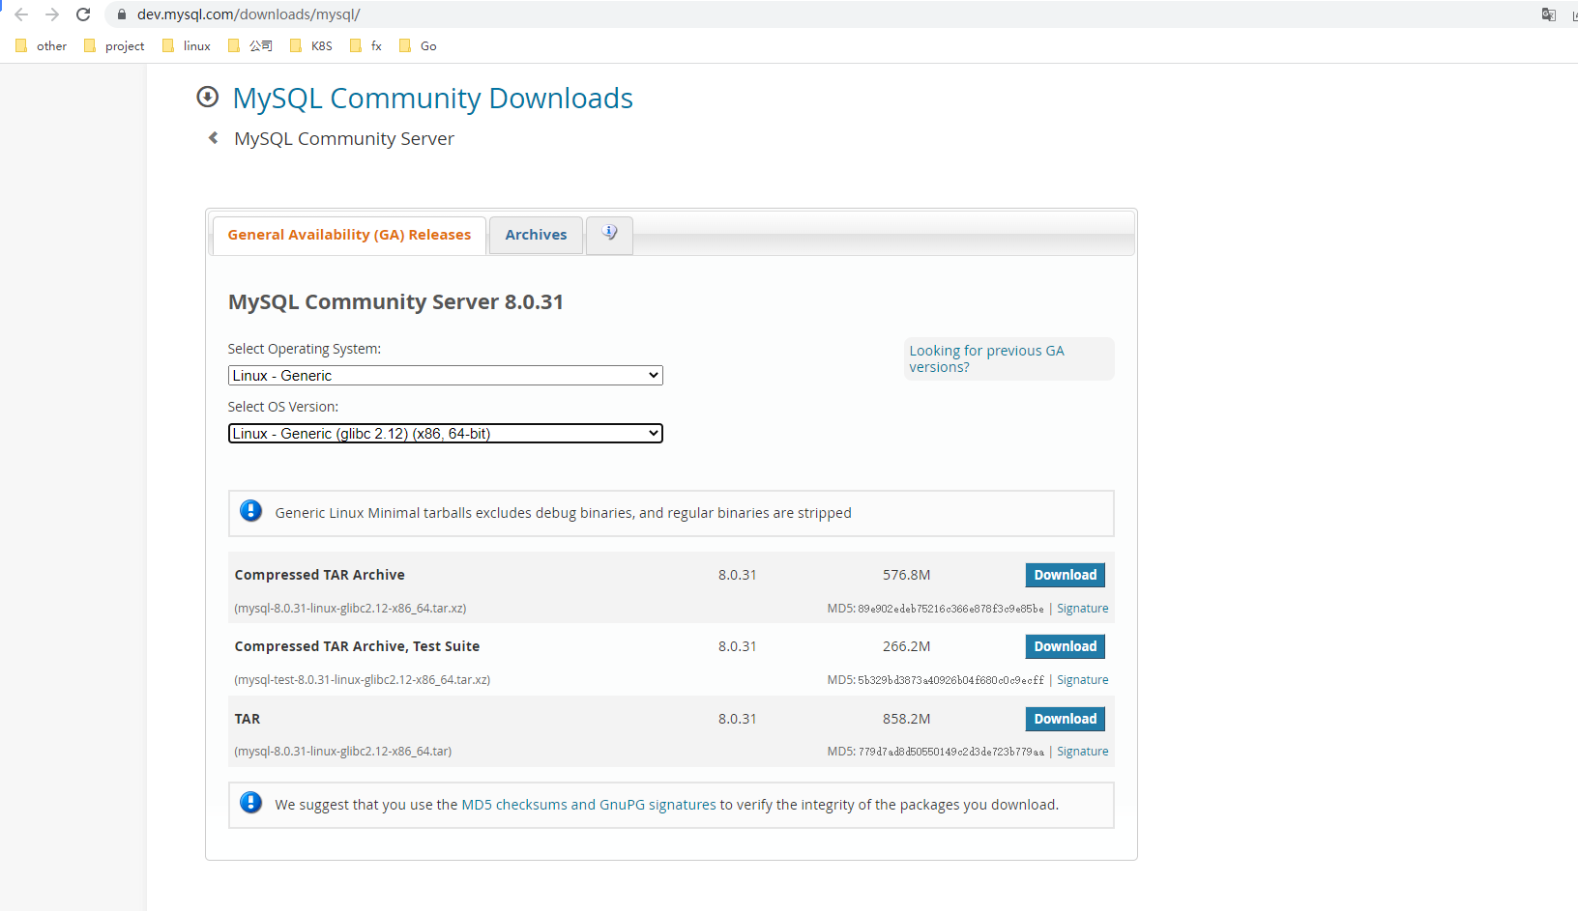Click the blue alert icon beside MD5 suggestion
This screenshot has height=911, width=1578.
pos(250,803)
